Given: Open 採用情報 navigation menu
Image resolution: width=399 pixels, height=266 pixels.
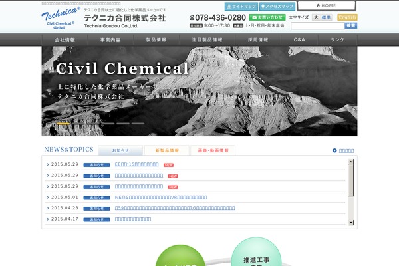Looking at the screenshot, I should click(x=258, y=40).
